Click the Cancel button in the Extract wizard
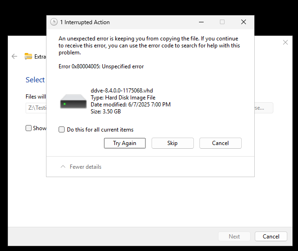 pos(271,236)
